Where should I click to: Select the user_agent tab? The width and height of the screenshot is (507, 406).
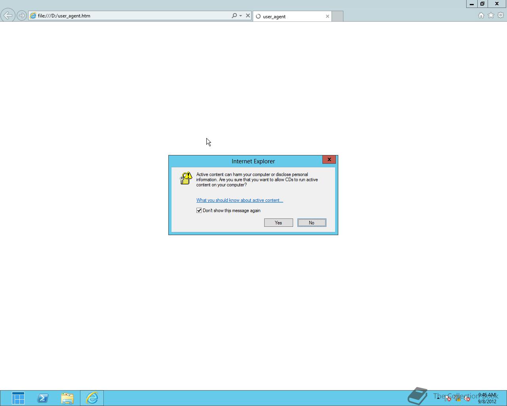click(x=292, y=16)
